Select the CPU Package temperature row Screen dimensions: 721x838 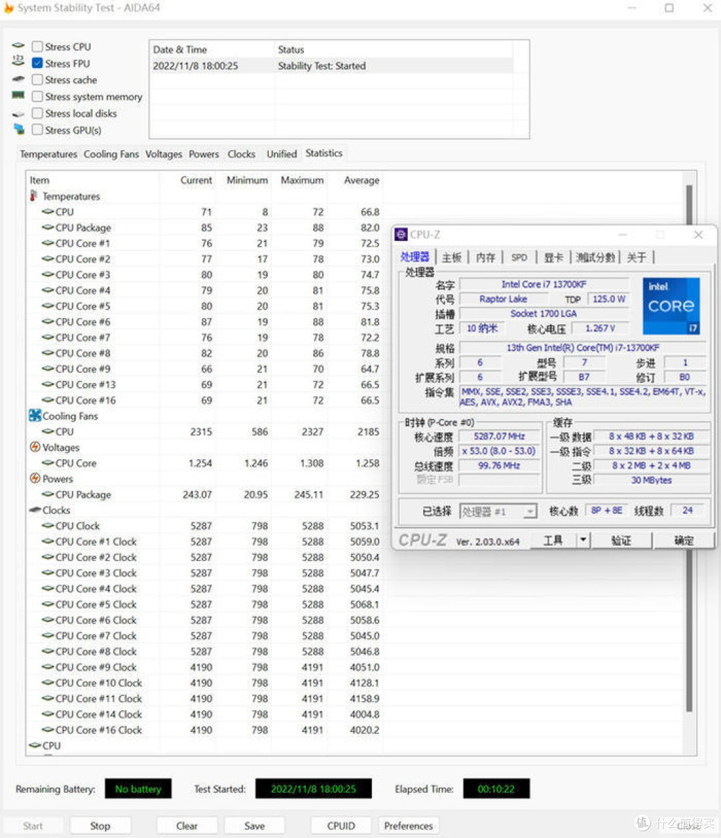83,228
